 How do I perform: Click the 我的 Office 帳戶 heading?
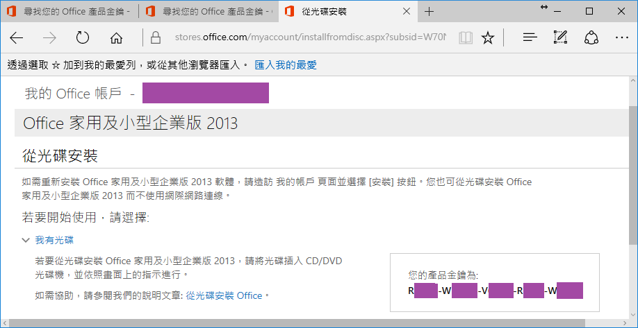pos(73,94)
